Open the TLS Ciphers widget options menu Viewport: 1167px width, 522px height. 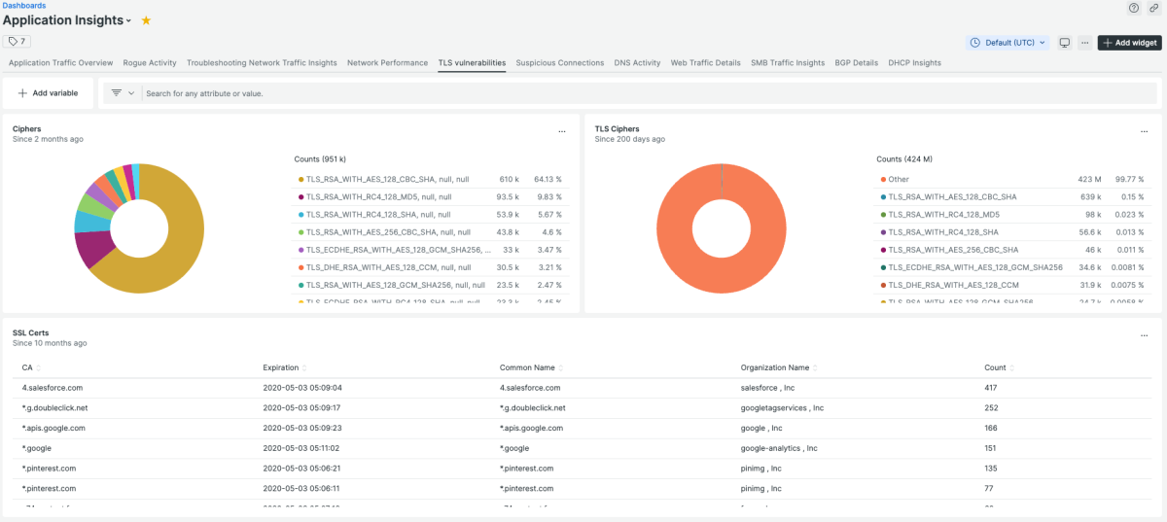1144,131
